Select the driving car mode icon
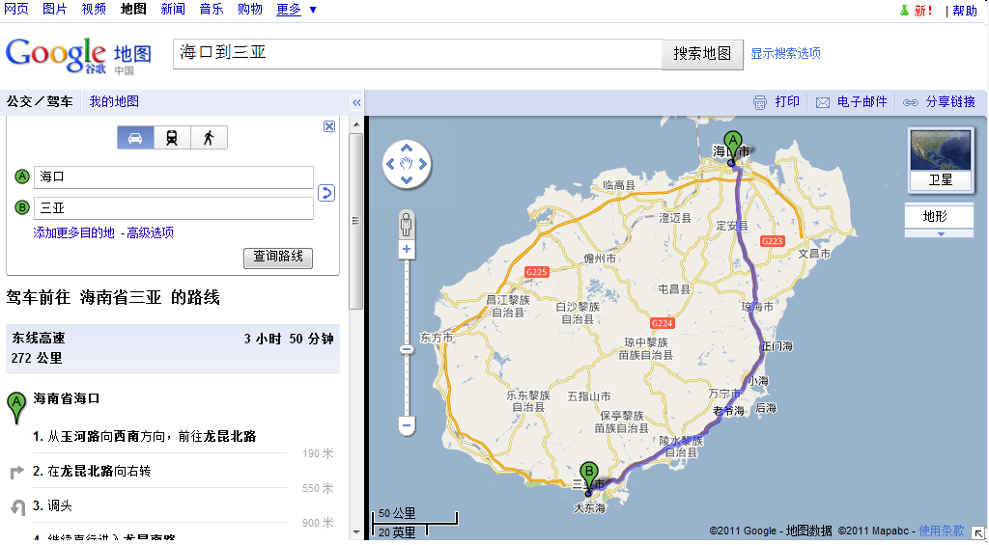 pos(135,138)
